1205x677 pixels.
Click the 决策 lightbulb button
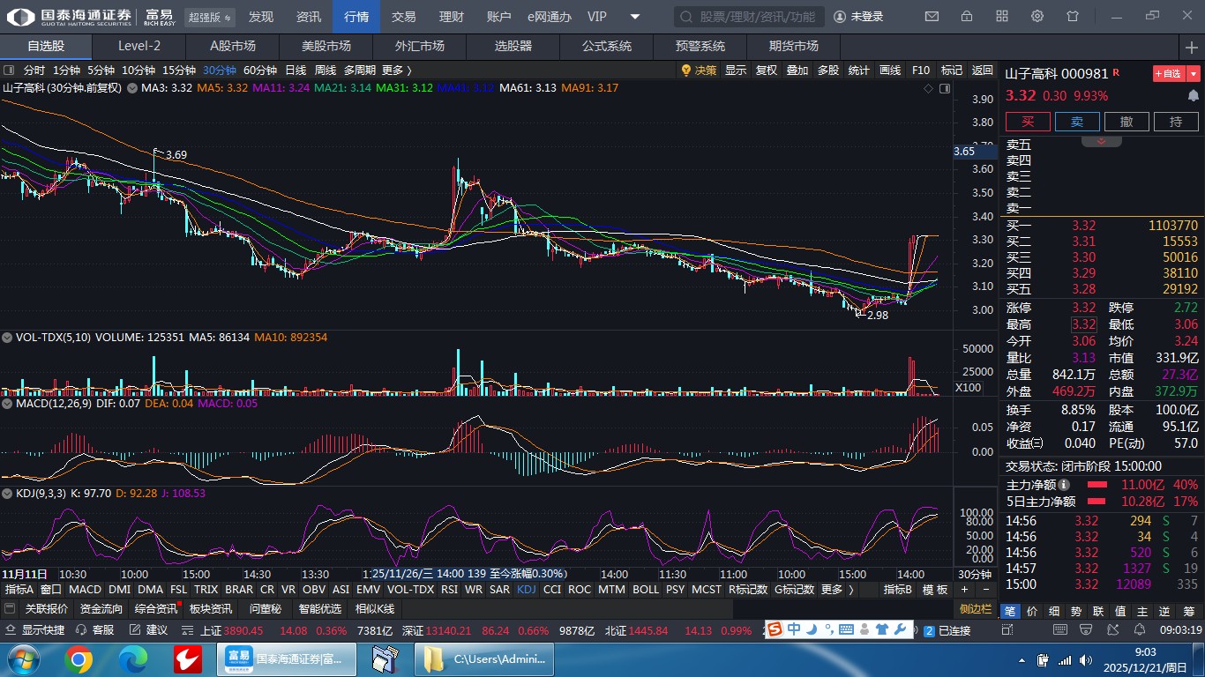699,71
